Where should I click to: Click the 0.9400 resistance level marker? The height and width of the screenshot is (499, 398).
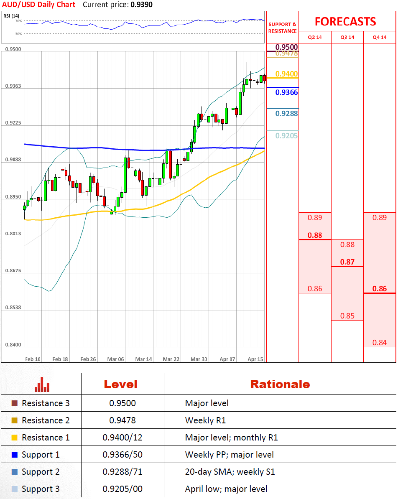(x=286, y=74)
